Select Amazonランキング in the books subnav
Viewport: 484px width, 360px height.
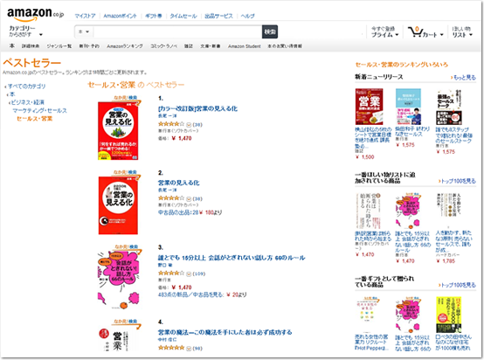125,46
